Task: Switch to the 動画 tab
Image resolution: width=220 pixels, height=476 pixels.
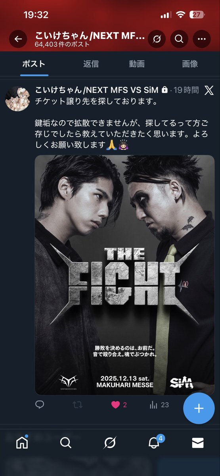Action: pos(136,64)
